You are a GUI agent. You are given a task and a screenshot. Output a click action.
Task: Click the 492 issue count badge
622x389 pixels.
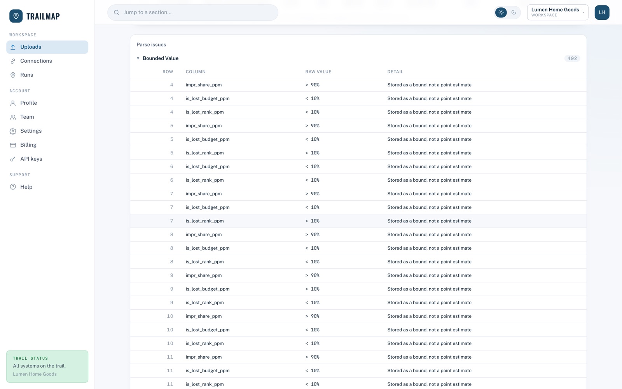[572, 58]
